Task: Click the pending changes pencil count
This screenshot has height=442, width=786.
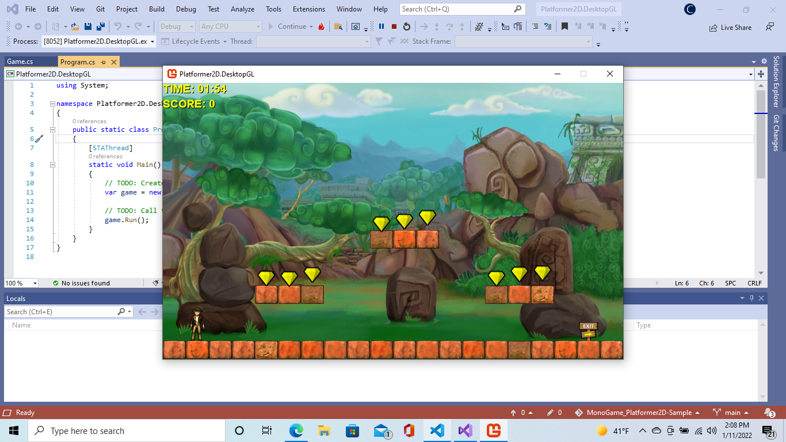Action: [554, 413]
